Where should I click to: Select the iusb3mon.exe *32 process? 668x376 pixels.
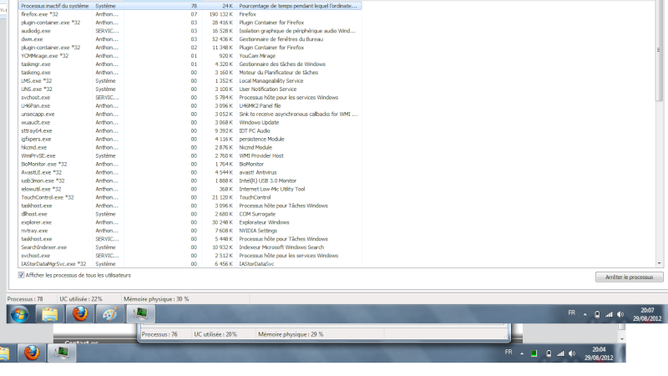point(190,180)
